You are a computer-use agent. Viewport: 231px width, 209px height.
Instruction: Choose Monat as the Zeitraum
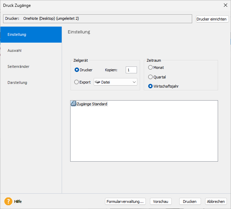coord(150,68)
